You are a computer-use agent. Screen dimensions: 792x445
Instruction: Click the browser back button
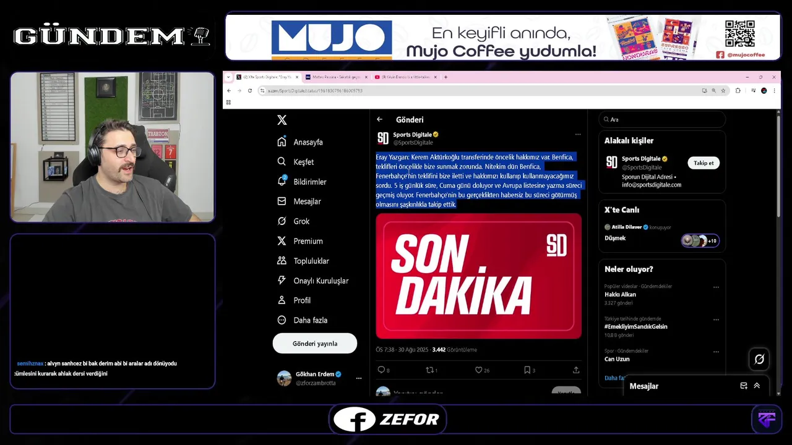[229, 90]
